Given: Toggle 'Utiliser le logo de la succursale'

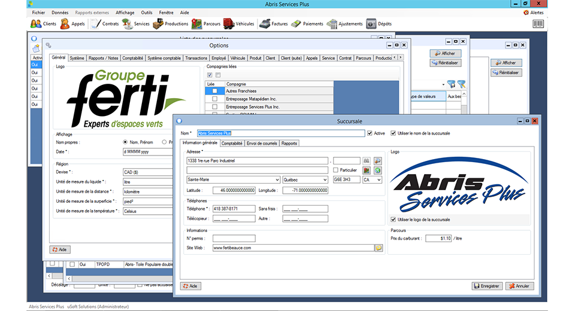Looking at the screenshot, I should tap(393, 219).
